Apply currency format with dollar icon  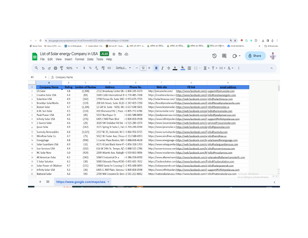coord(84,68)
